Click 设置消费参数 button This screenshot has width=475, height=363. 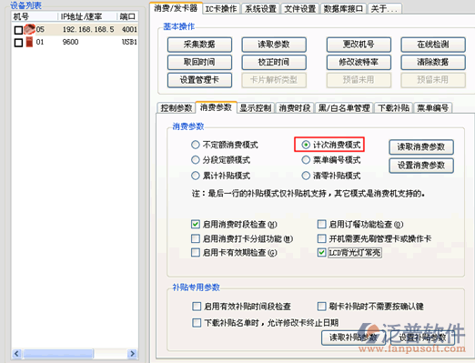point(421,166)
